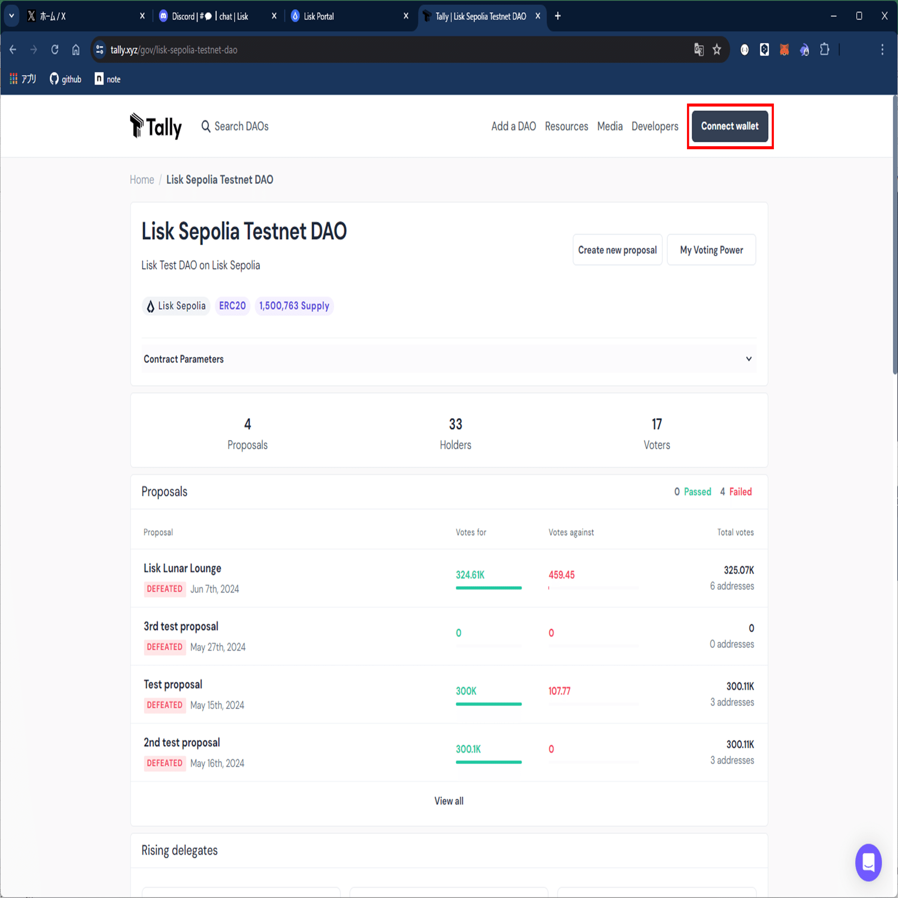Screen dimensions: 898x898
Task: Click the Search DAOs magnifier icon
Action: point(206,126)
